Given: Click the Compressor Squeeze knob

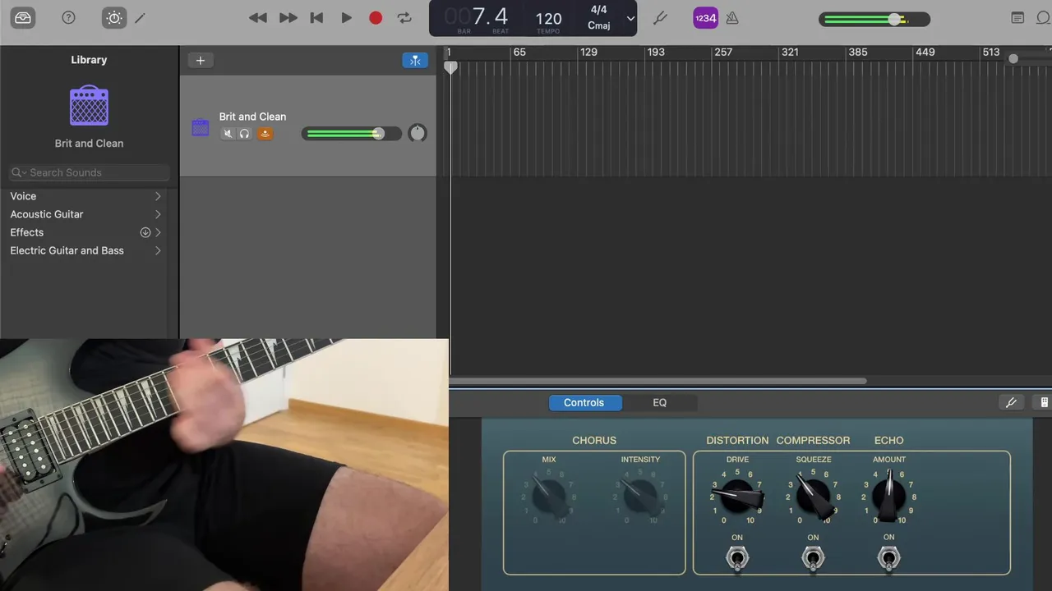Looking at the screenshot, I should tap(813, 497).
